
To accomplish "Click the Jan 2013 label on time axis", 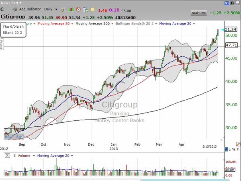I will click(114, 146).
